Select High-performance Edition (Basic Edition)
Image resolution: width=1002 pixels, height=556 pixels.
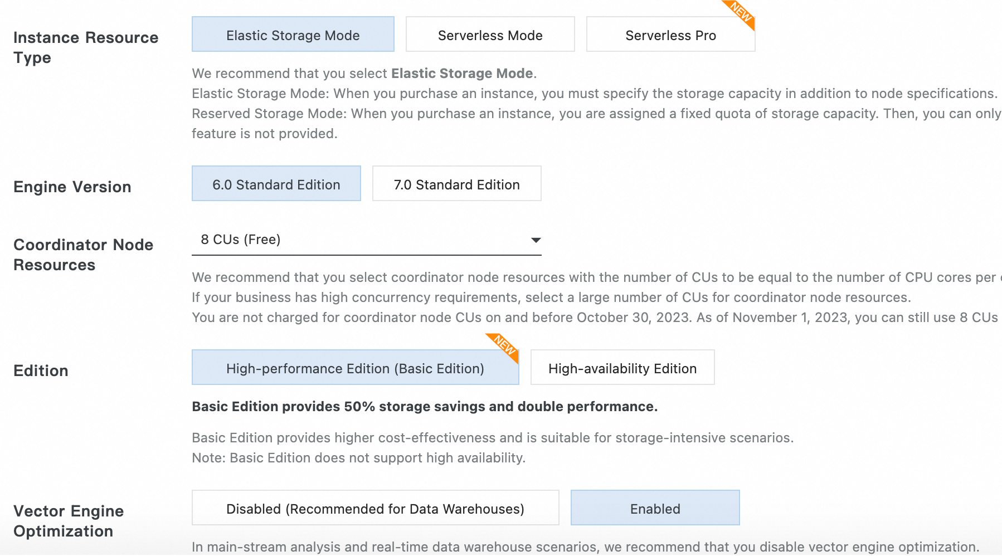point(355,368)
